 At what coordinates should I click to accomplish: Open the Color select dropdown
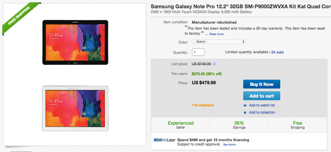point(219,42)
